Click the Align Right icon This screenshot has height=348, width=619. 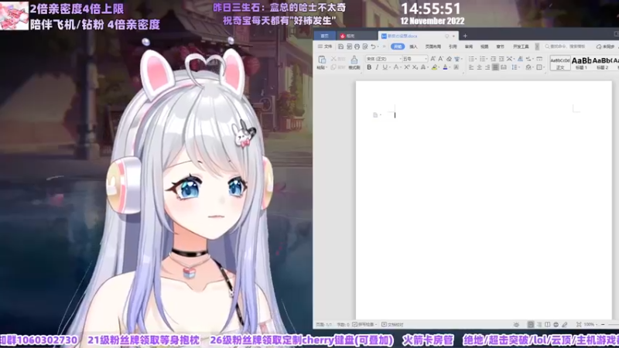click(487, 67)
